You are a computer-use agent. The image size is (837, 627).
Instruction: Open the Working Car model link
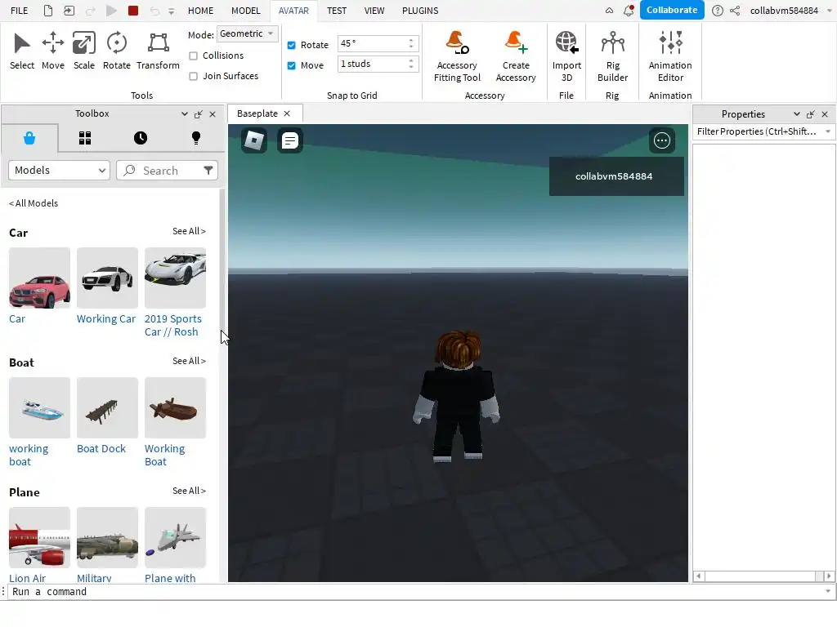pos(106,319)
